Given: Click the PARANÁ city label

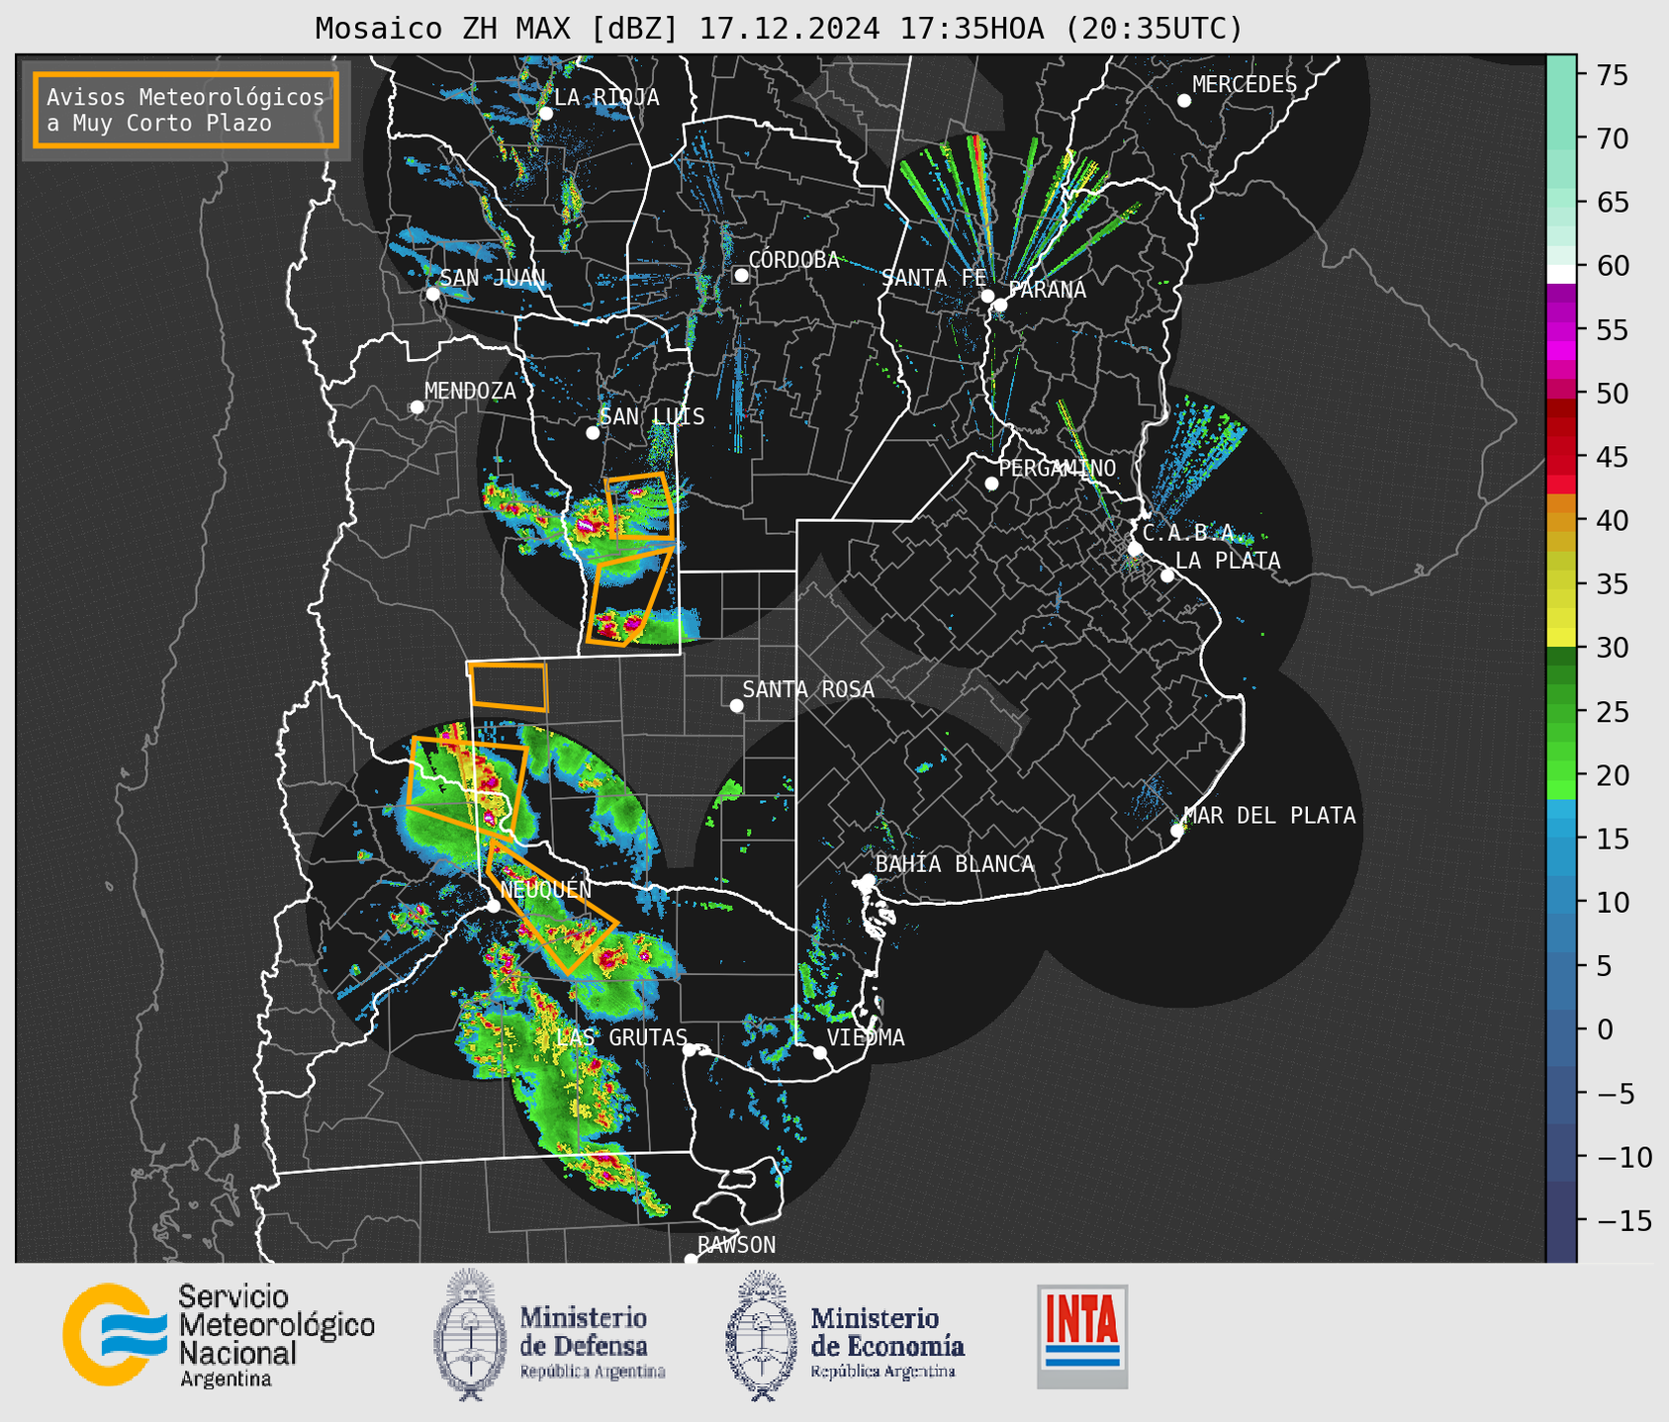Looking at the screenshot, I should (x=1047, y=290).
